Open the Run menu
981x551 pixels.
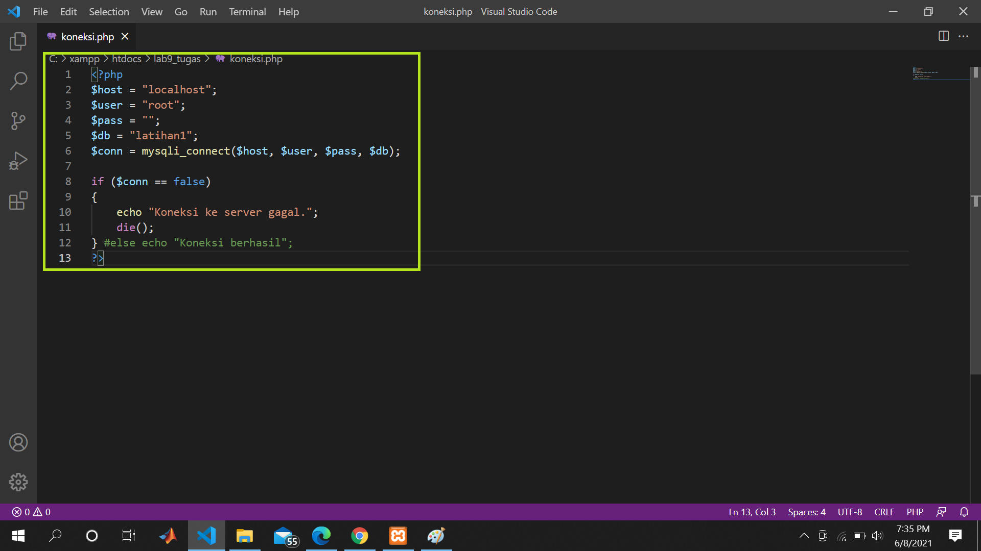coord(208,11)
